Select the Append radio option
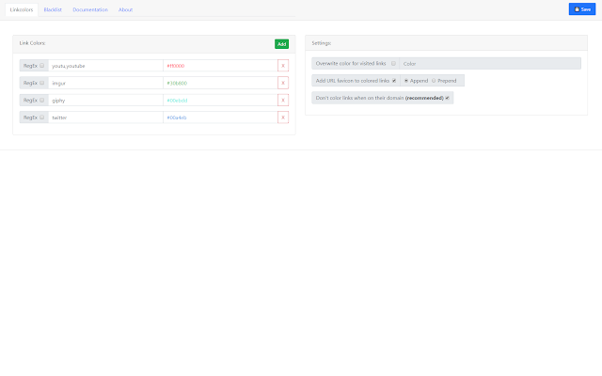The height and width of the screenshot is (376, 602). [406, 81]
